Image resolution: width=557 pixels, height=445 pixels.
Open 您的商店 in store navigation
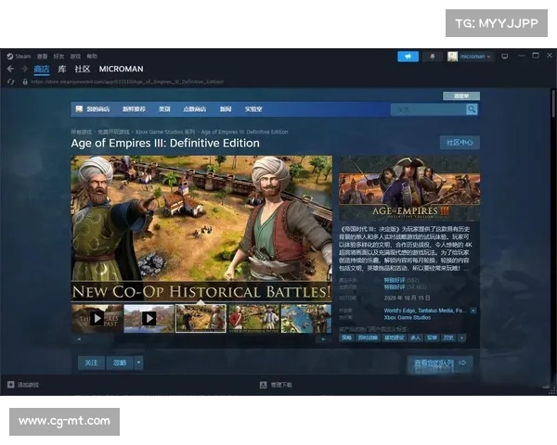coord(98,109)
